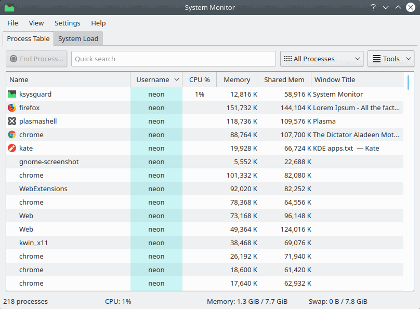Sort by the Memory column header
Screen dimensions: 420x309
pyautogui.click(x=237, y=80)
